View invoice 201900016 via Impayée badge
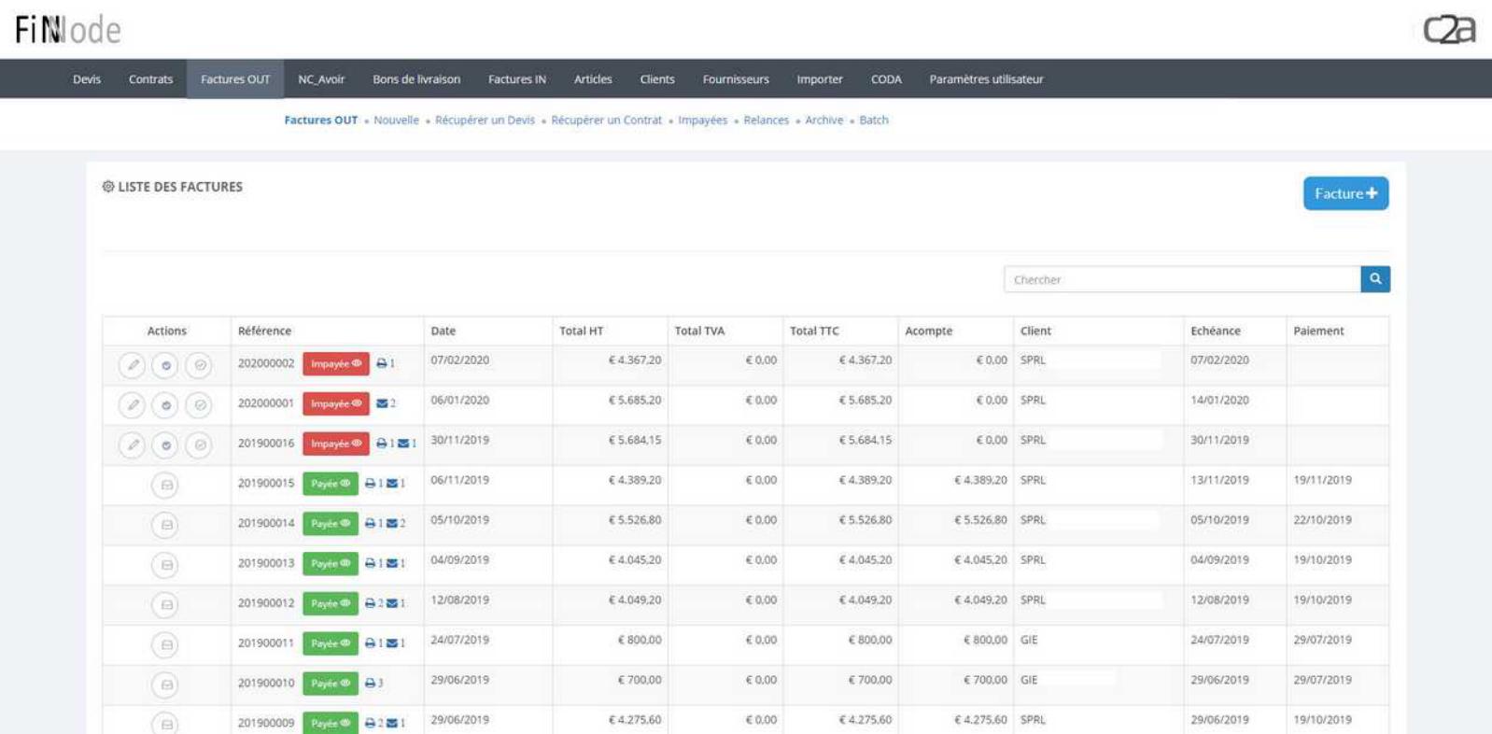 [x=335, y=445]
